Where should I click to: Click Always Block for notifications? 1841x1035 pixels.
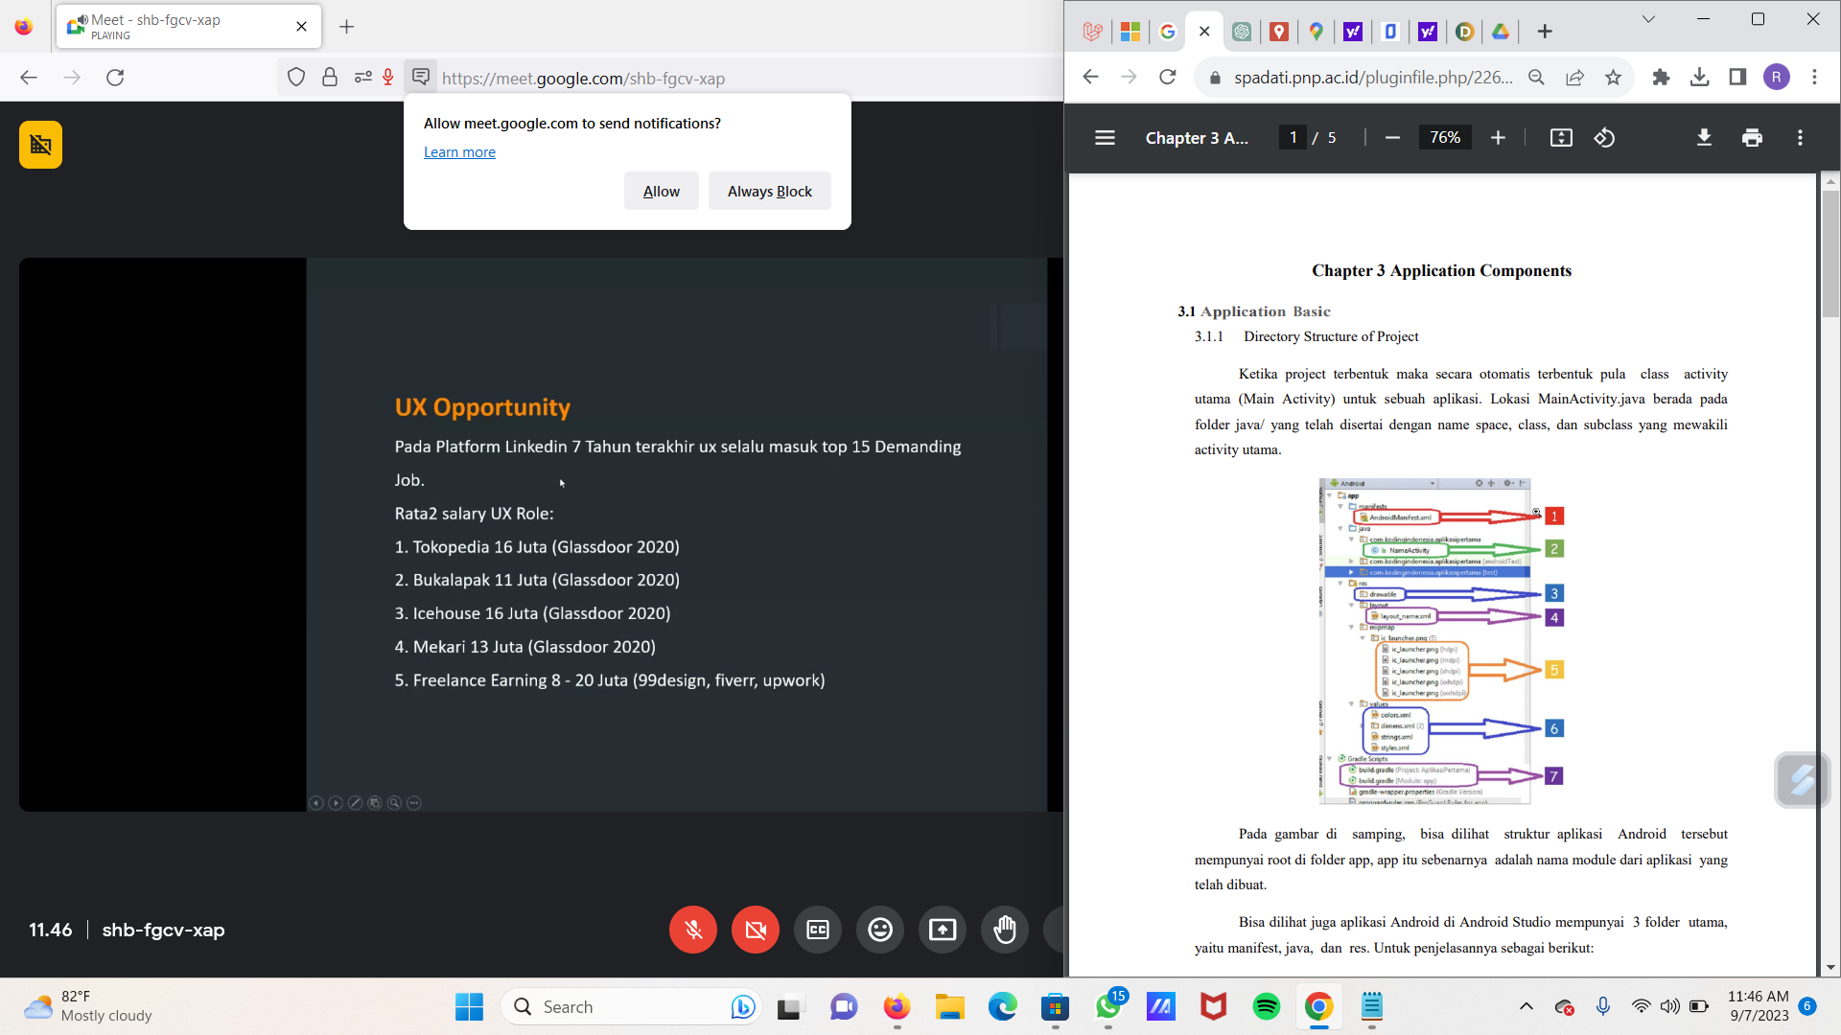(770, 191)
